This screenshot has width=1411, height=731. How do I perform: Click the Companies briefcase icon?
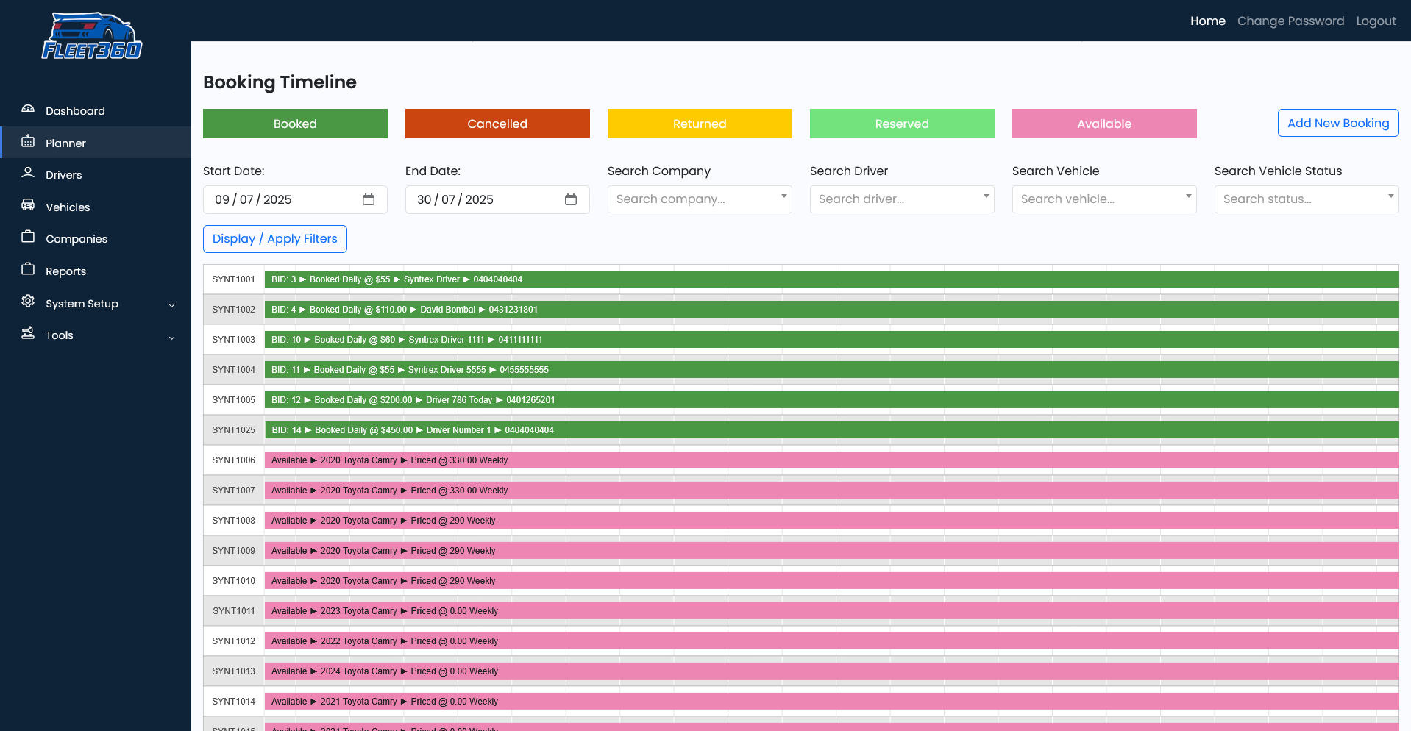(x=28, y=238)
